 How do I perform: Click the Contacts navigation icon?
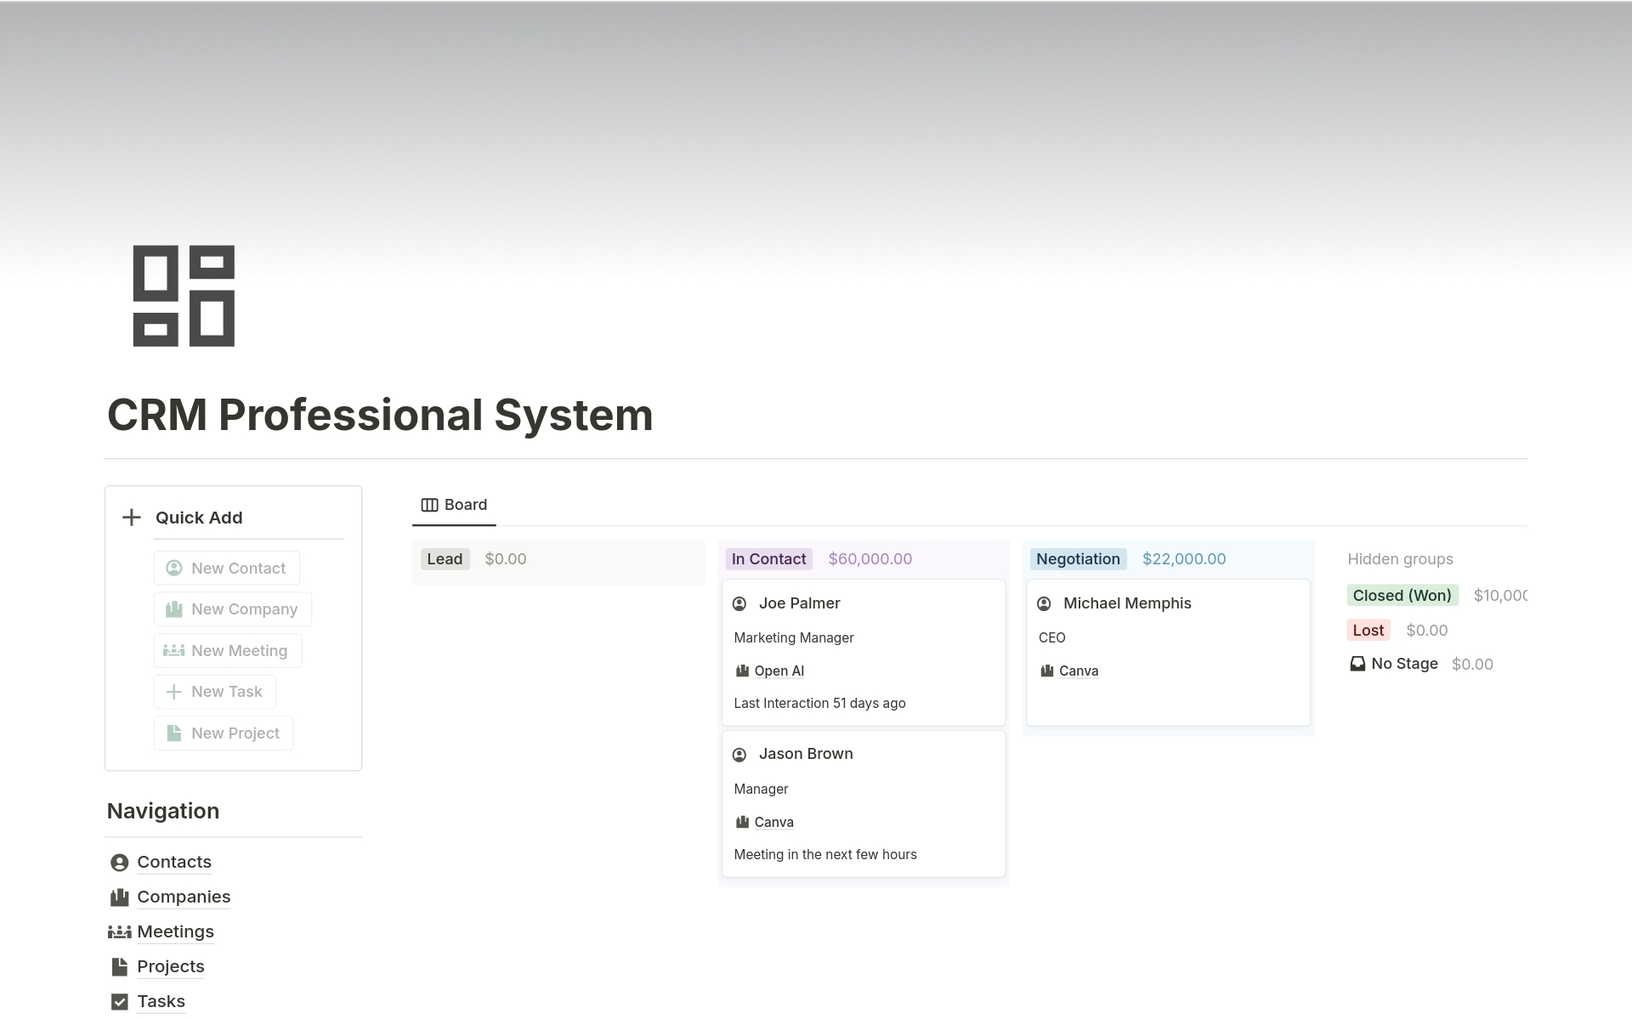(x=119, y=862)
